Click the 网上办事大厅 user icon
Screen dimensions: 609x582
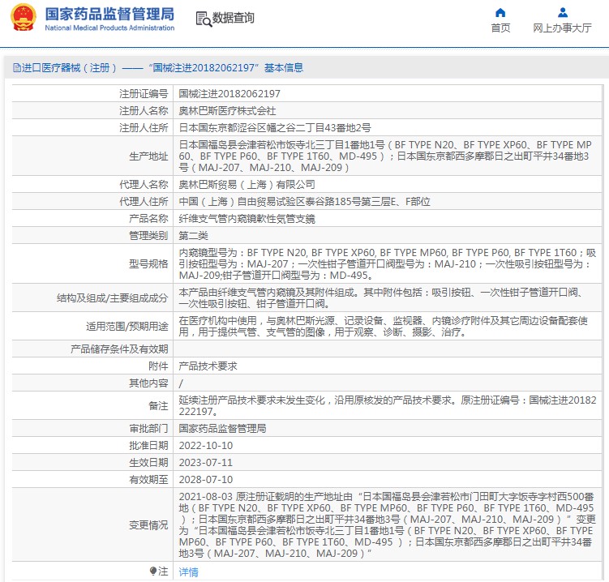coord(563,13)
